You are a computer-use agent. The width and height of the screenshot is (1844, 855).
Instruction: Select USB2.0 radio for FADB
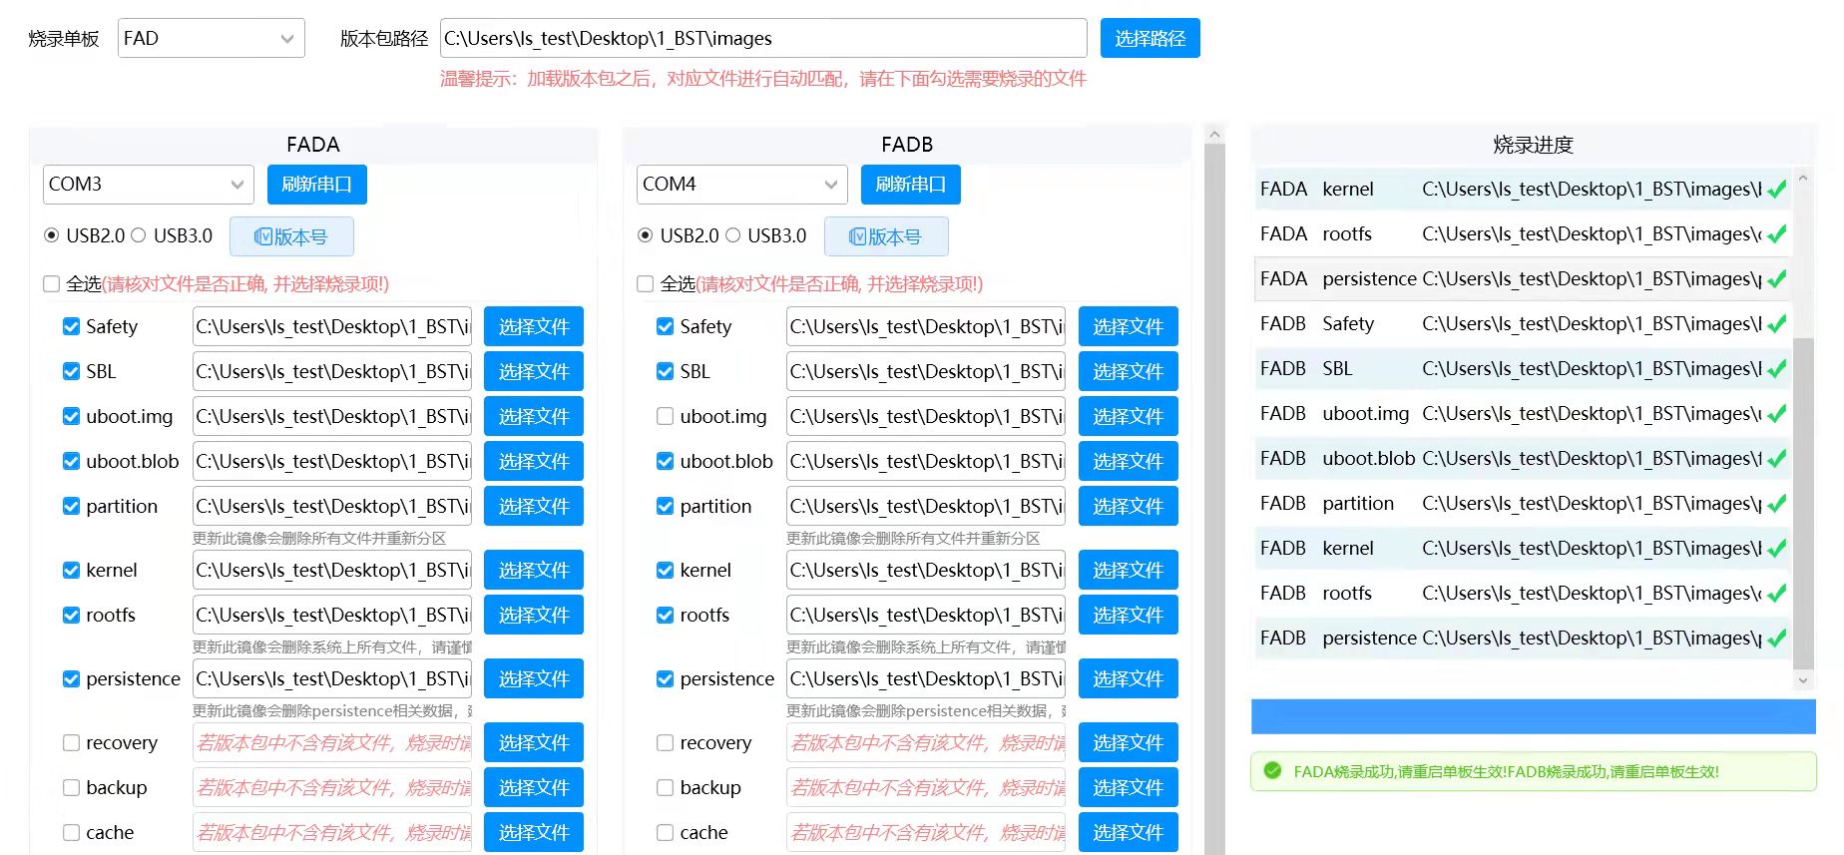click(x=646, y=235)
